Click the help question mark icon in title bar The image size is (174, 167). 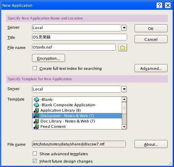tap(159, 5)
